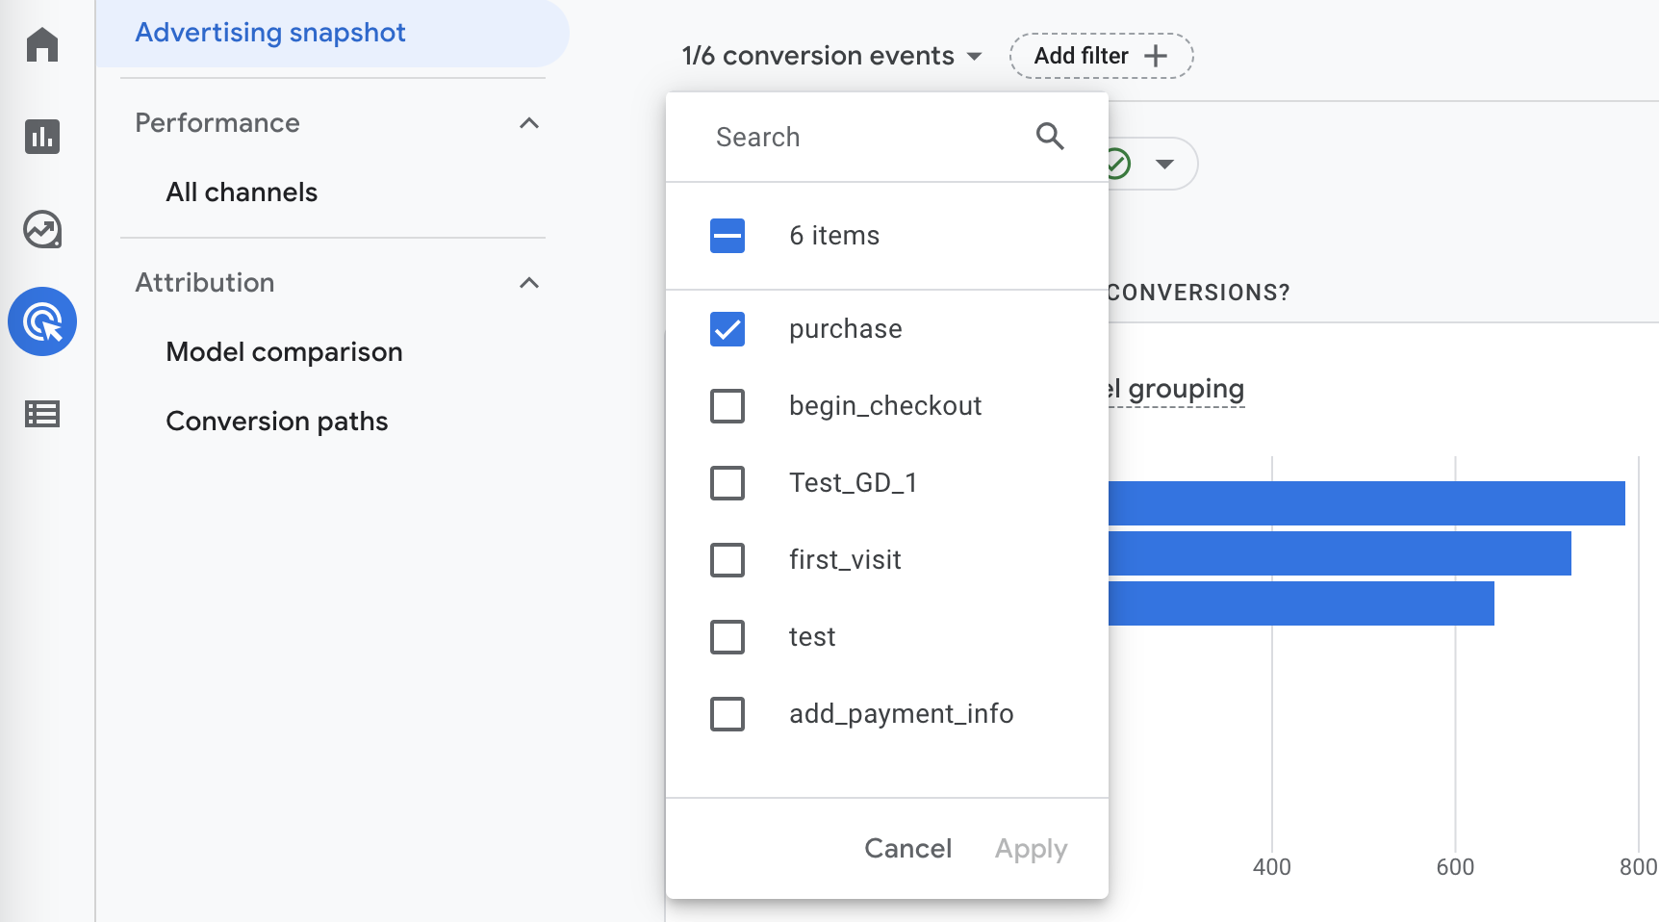Open the 1/6 conversion events dropdown
The width and height of the screenshot is (1659, 922).
(829, 55)
